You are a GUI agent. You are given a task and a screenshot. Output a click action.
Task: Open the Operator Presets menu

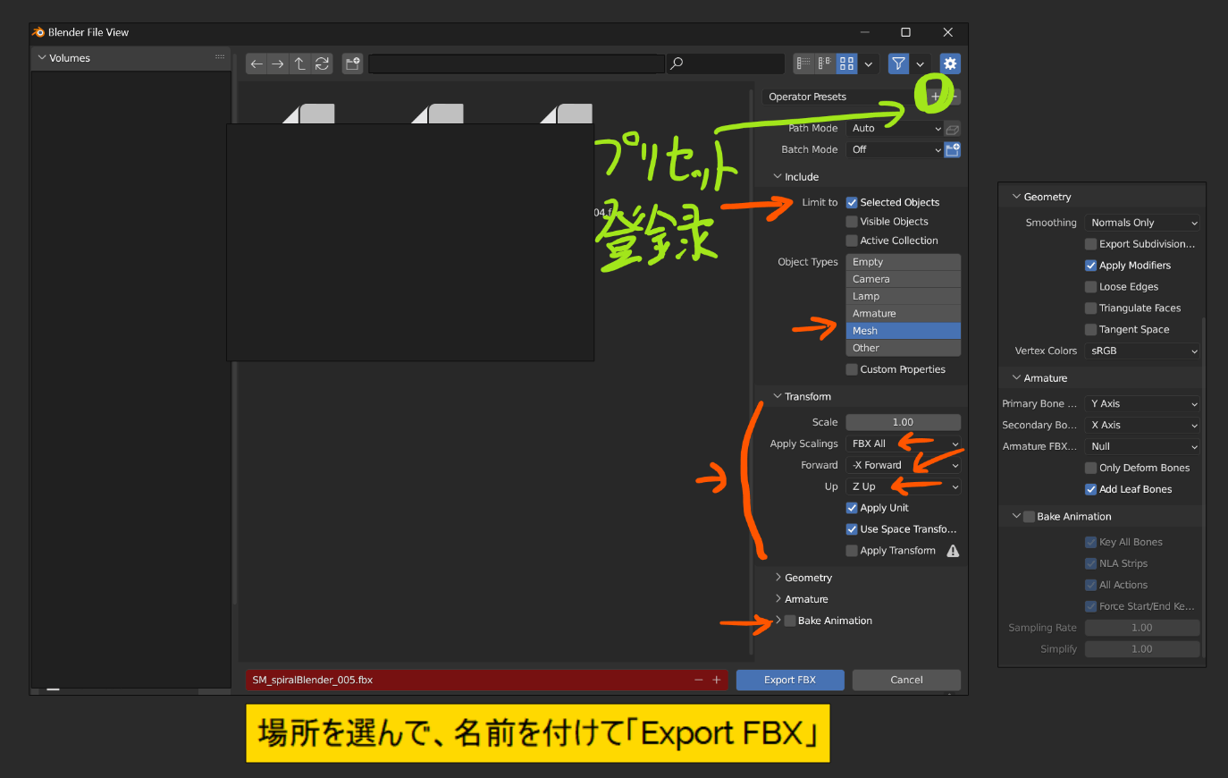tap(844, 97)
